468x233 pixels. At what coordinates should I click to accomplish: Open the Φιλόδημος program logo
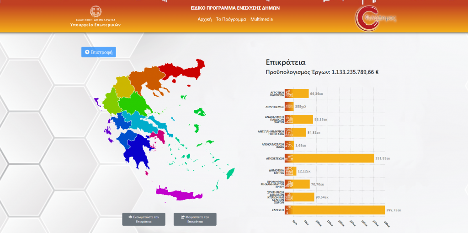tap(376, 19)
